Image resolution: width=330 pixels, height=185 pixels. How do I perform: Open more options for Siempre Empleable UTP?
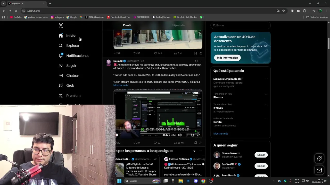point(266,79)
